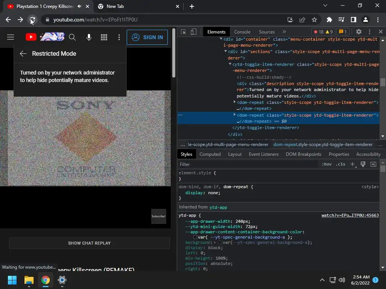Screen dimensions: 386x289
Task: Click the browser forward arrow
Action: pos(20,20)
